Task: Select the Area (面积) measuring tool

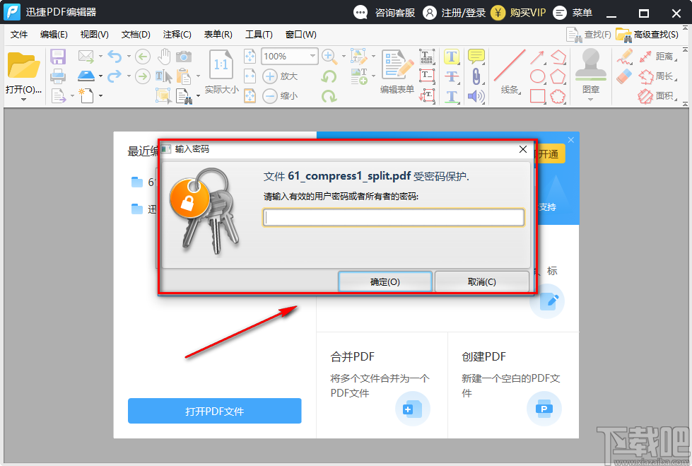Action: pyautogui.click(x=658, y=96)
